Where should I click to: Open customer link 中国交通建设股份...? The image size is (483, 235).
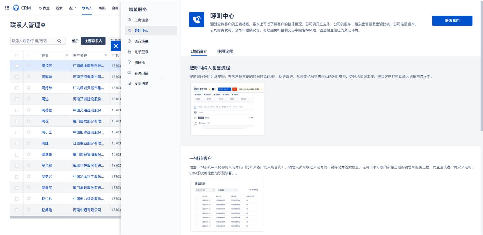pyautogui.click(x=88, y=110)
